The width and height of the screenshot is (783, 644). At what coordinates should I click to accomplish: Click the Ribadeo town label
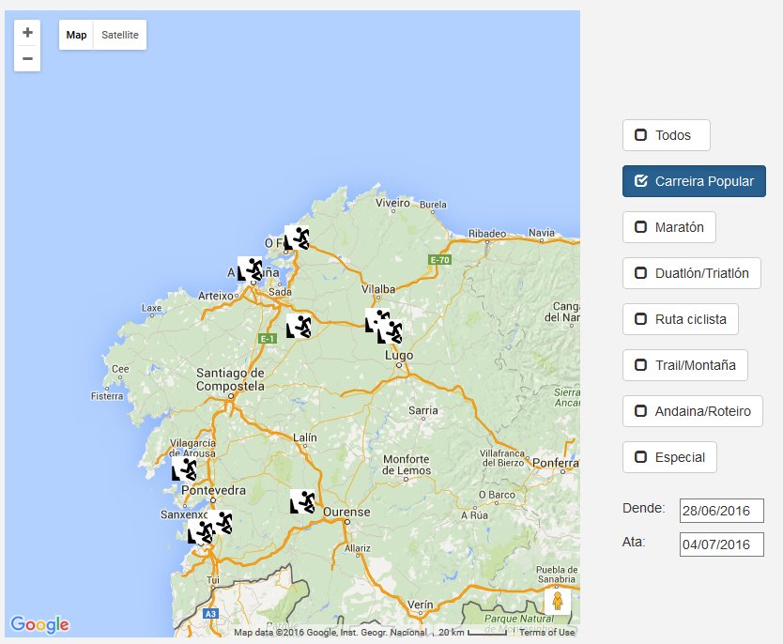[487, 234]
